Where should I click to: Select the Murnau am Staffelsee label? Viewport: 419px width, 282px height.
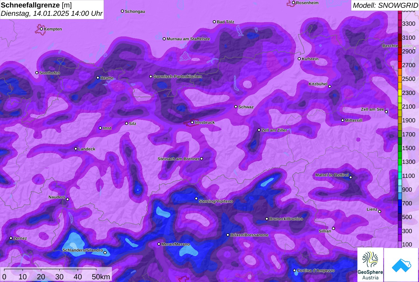click(x=188, y=39)
